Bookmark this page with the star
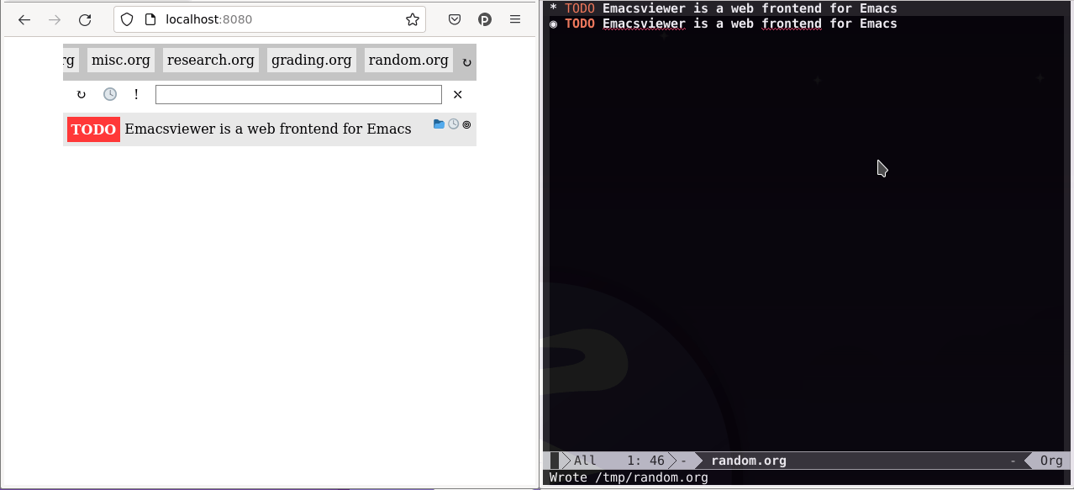The width and height of the screenshot is (1074, 490). point(412,19)
